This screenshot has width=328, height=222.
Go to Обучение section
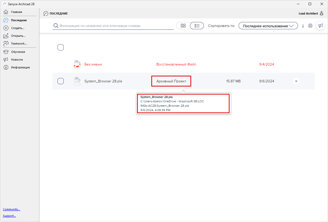(18, 52)
